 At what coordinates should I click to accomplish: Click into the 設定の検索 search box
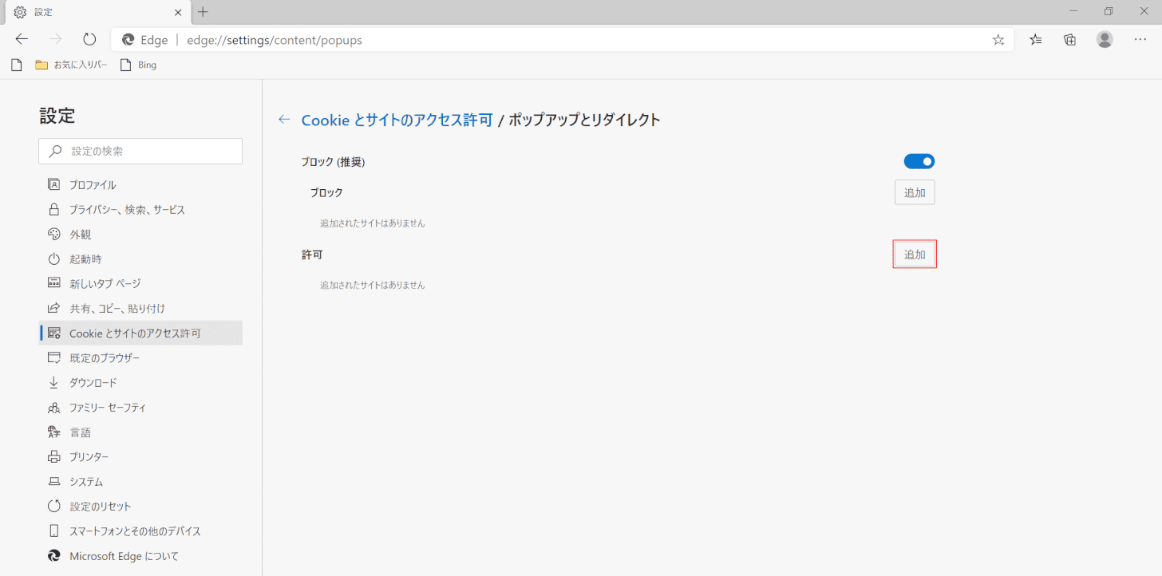click(140, 151)
